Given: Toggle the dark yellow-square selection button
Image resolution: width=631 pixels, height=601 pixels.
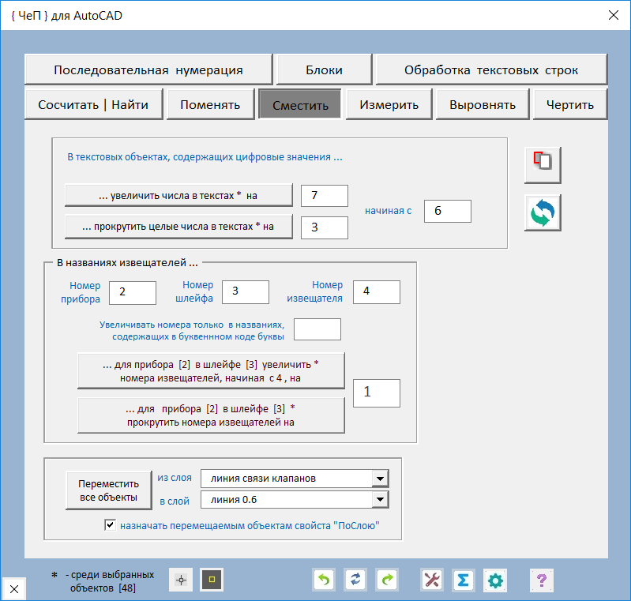Looking at the screenshot, I should (212, 580).
